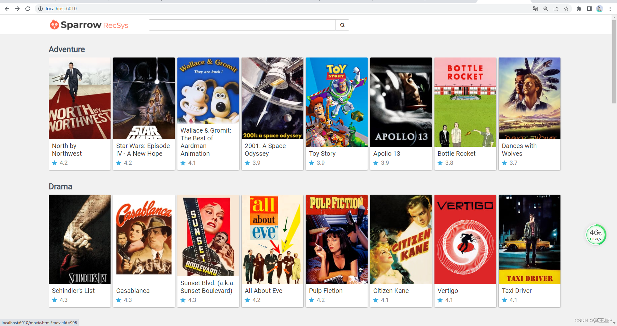Click the 'Star Wars: Episode IV - A New Hope' title
Image resolution: width=617 pixels, height=326 pixels.
click(143, 150)
